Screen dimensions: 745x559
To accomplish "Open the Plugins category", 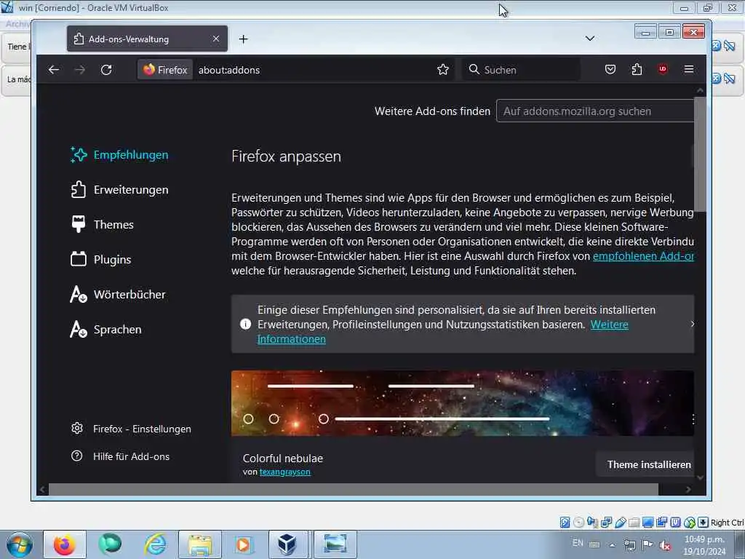I will click(100, 260).
